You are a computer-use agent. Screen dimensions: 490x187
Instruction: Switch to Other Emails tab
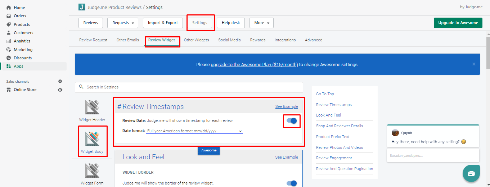pyautogui.click(x=128, y=40)
